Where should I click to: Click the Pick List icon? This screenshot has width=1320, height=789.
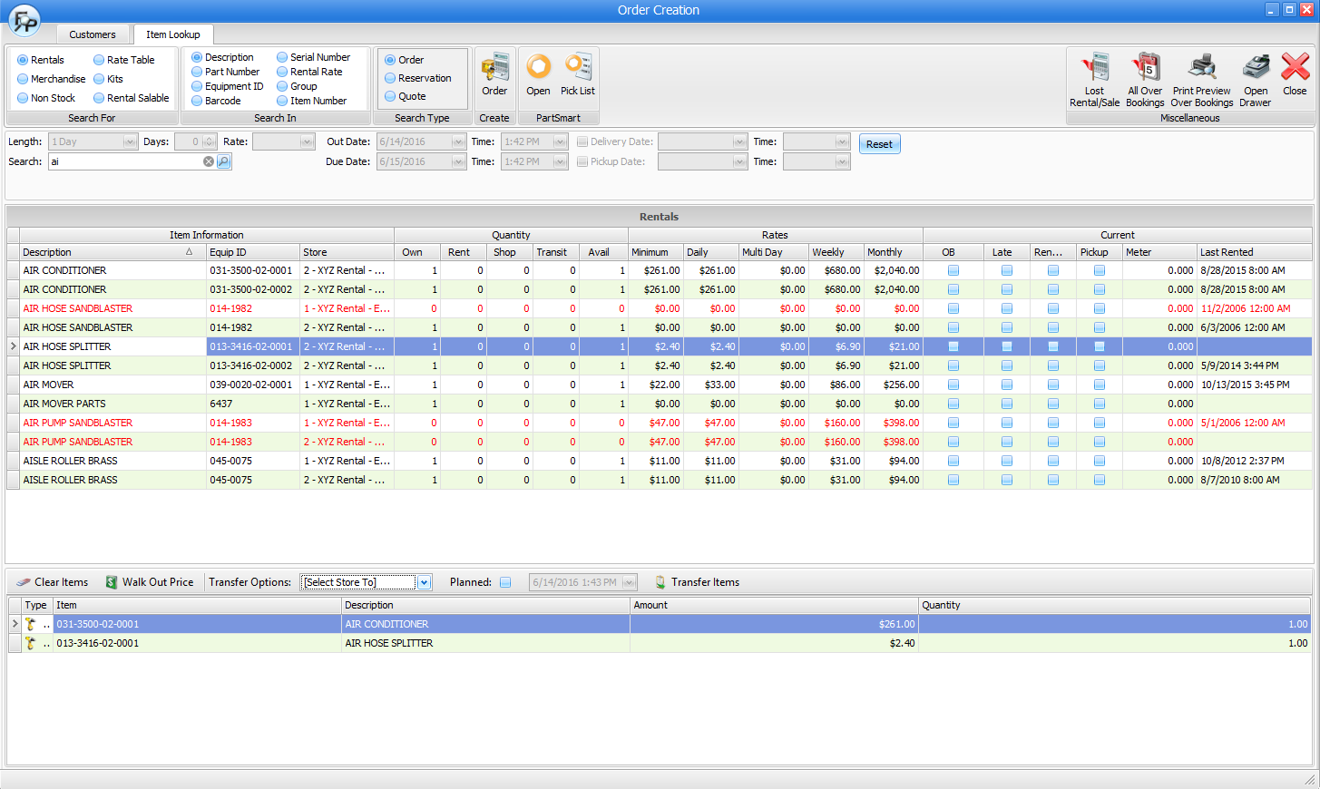[578, 74]
